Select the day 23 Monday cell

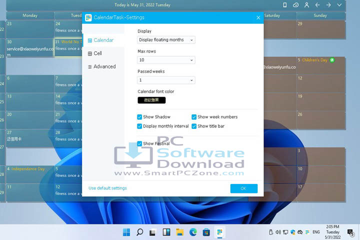point(30,29)
